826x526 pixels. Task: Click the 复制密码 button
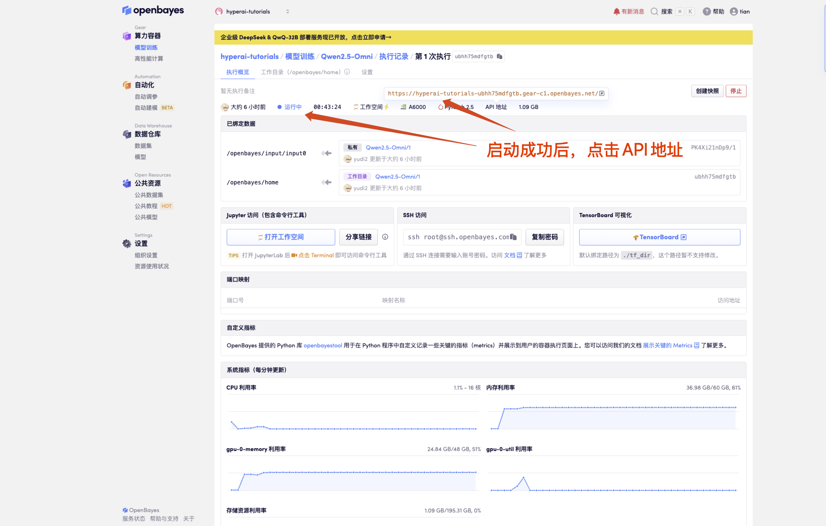pyautogui.click(x=544, y=237)
